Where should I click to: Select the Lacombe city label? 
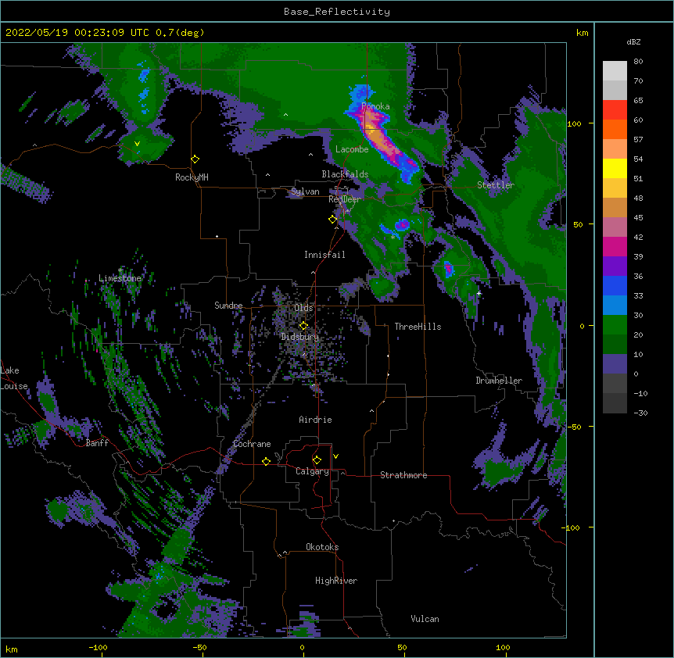pos(352,149)
